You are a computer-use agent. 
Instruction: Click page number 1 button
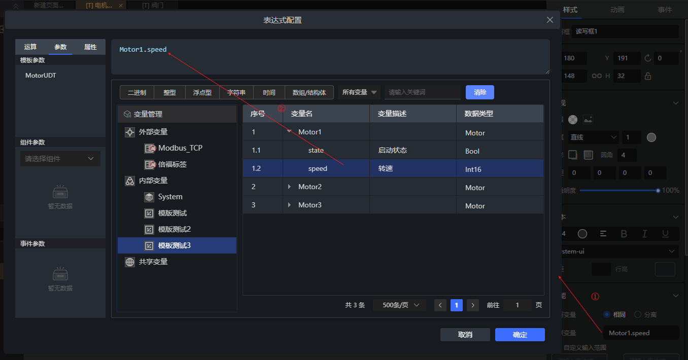tap(457, 305)
